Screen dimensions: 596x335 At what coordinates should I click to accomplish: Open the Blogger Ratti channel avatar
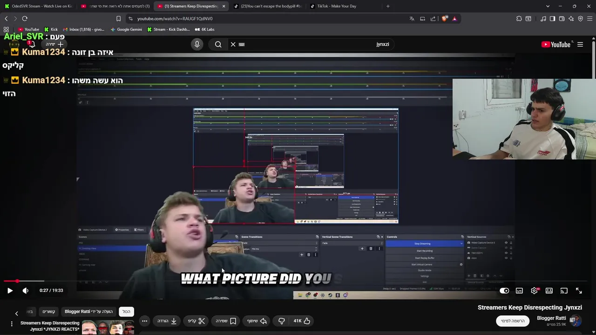(576, 320)
